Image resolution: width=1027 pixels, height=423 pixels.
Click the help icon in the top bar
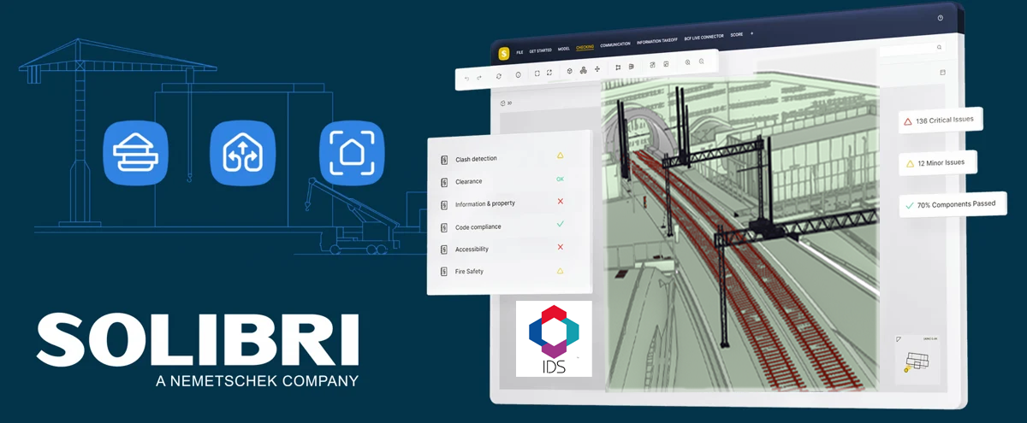point(941,17)
